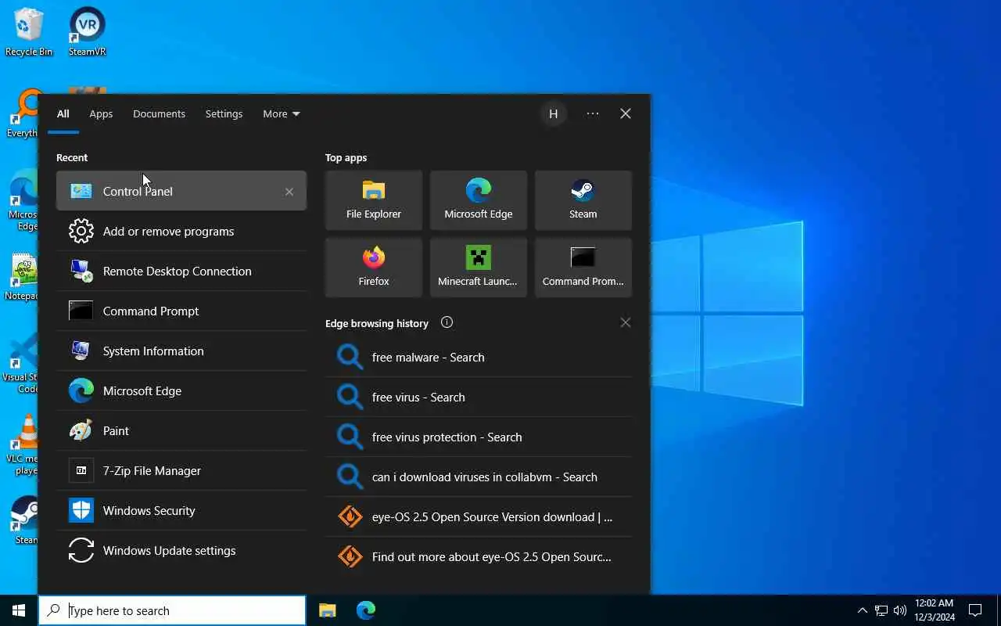The image size is (1001, 626).
Task: Select the Recycle Bin desktop icon
Action: [29, 32]
